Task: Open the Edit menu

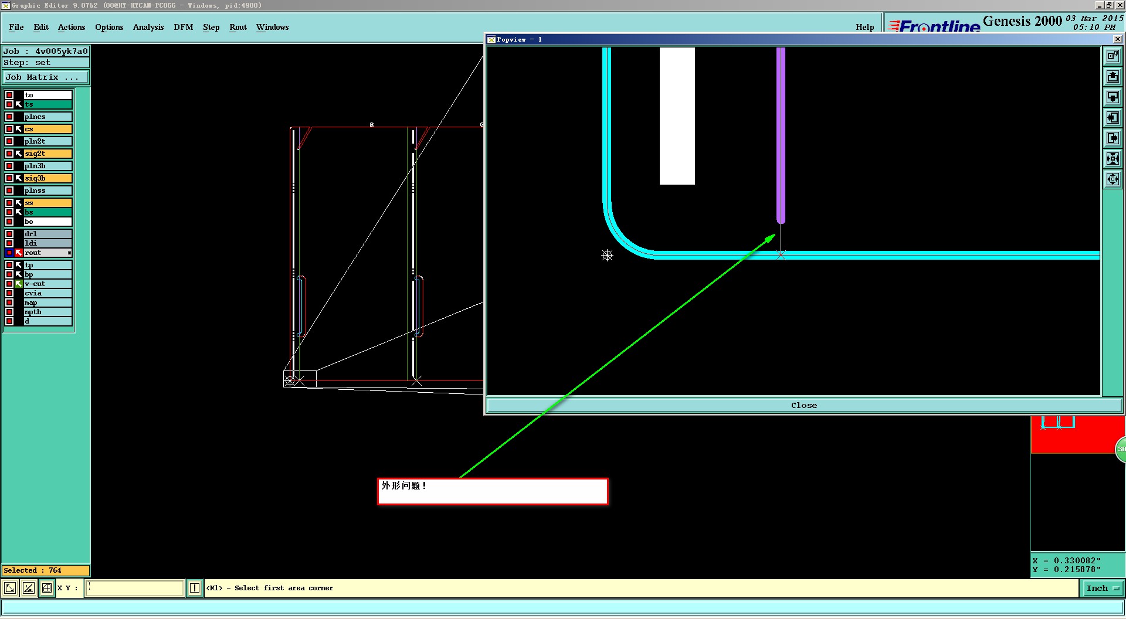Action: [x=41, y=27]
